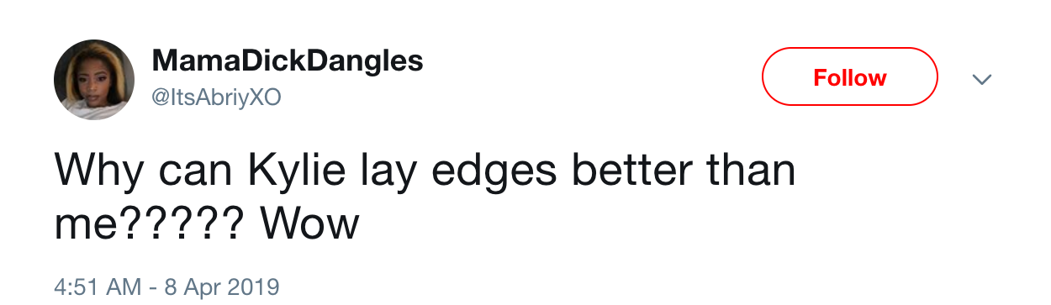This screenshot has width=1051, height=305.
Task: Click the user's profile avatar photo
Action: (95, 79)
